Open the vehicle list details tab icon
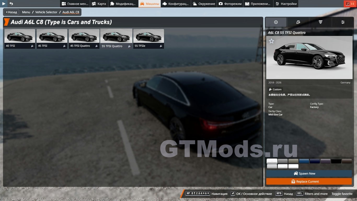The height and width of the screenshot is (201, 357). [298, 22]
